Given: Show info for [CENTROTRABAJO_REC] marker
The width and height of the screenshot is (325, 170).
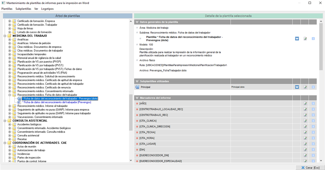Looking at the screenshot, I should tap(313, 115).
